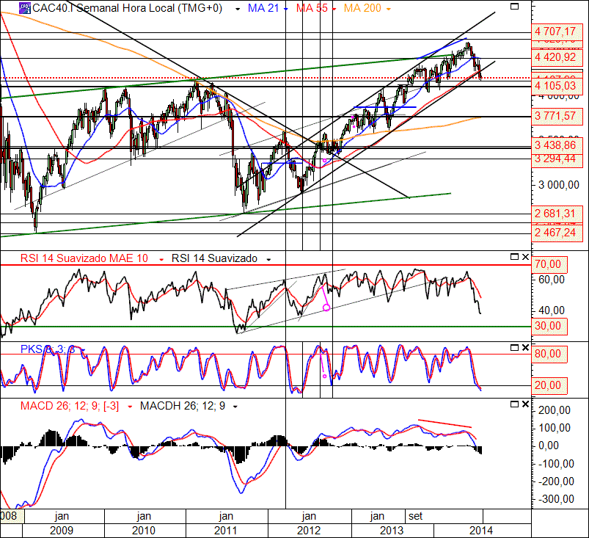Click the 2012 year on time axis
589x538 pixels.
click(308, 531)
